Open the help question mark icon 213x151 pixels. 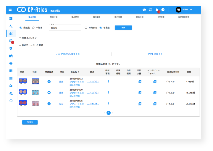point(163,10)
